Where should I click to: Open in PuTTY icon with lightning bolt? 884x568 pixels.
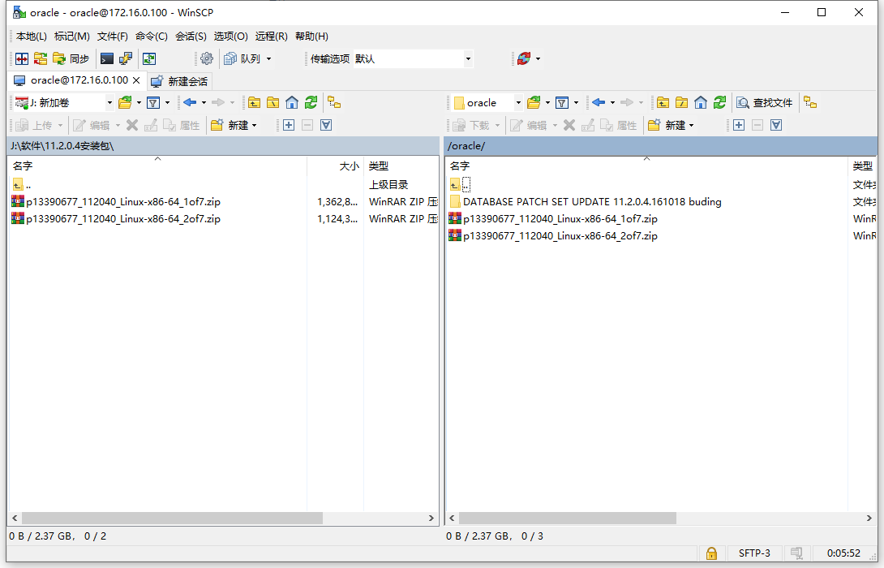(x=125, y=58)
